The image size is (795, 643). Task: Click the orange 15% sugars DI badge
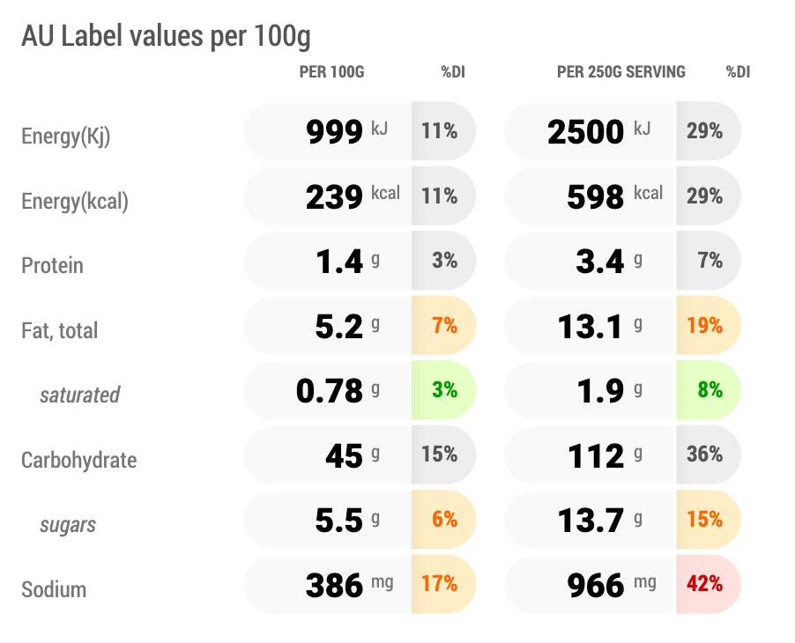pyautogui.click(x=705, y=520)
